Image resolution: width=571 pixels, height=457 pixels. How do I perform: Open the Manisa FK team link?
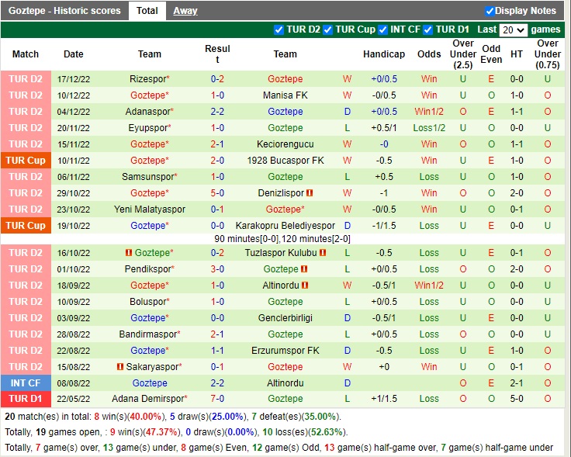[285, 95]
